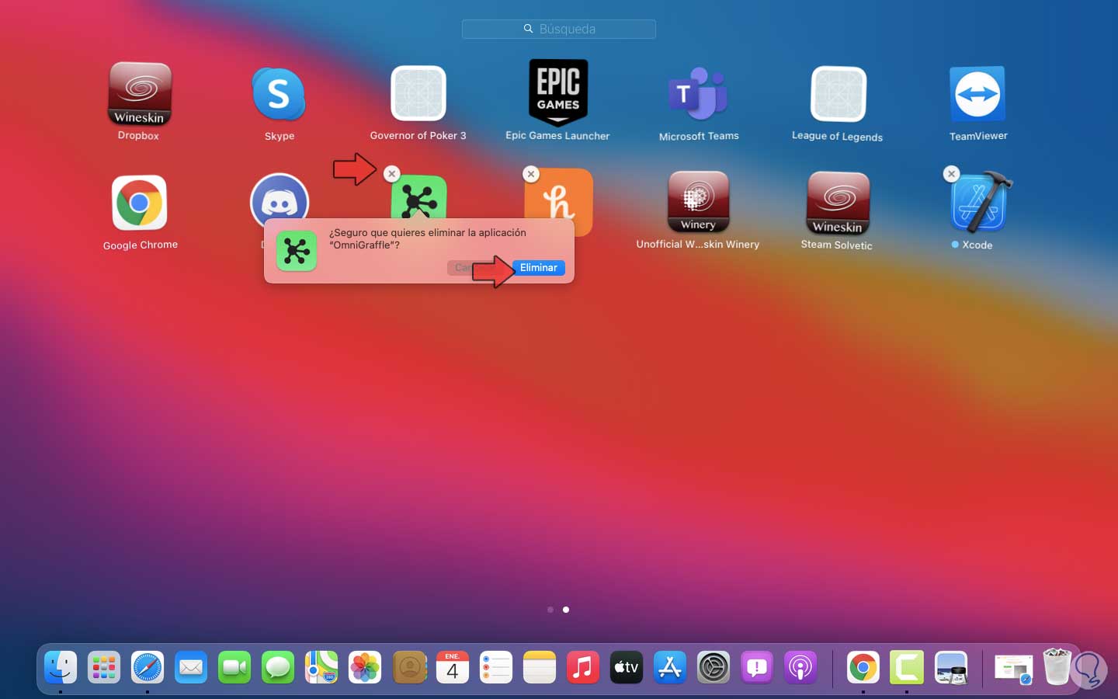Viewport: 1118px width, 699px height.
Task: Open System Preferences in the Dock
Action: 714,667
